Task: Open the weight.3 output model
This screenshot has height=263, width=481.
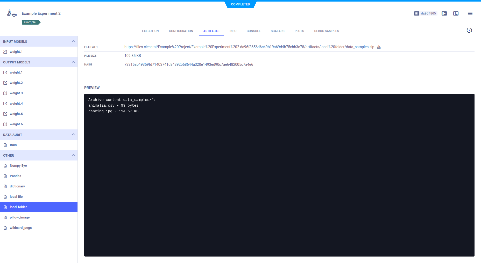Action: tap(16, 93)
